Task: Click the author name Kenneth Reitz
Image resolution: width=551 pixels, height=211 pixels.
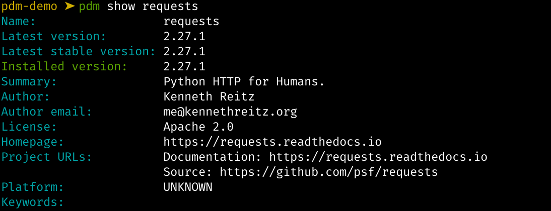Action: pyautogui.click(x=209, y=96)
